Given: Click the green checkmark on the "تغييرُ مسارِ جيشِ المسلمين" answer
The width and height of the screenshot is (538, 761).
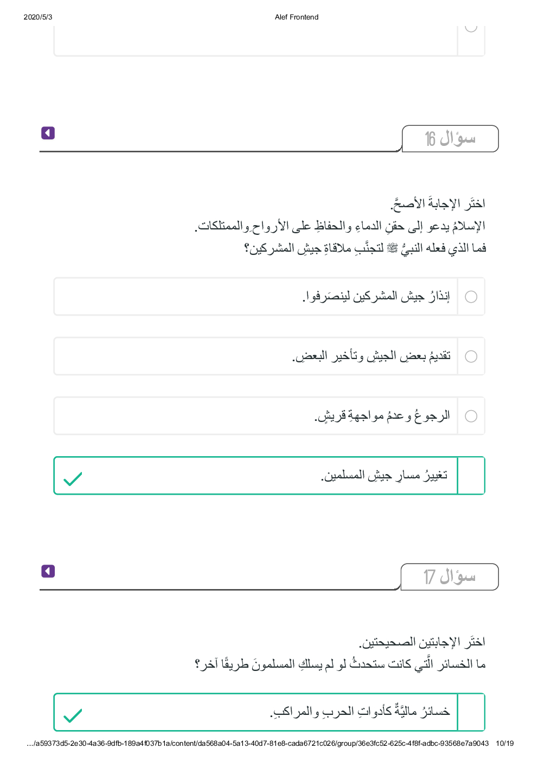Looking at the screenshot, I should 73,479.
